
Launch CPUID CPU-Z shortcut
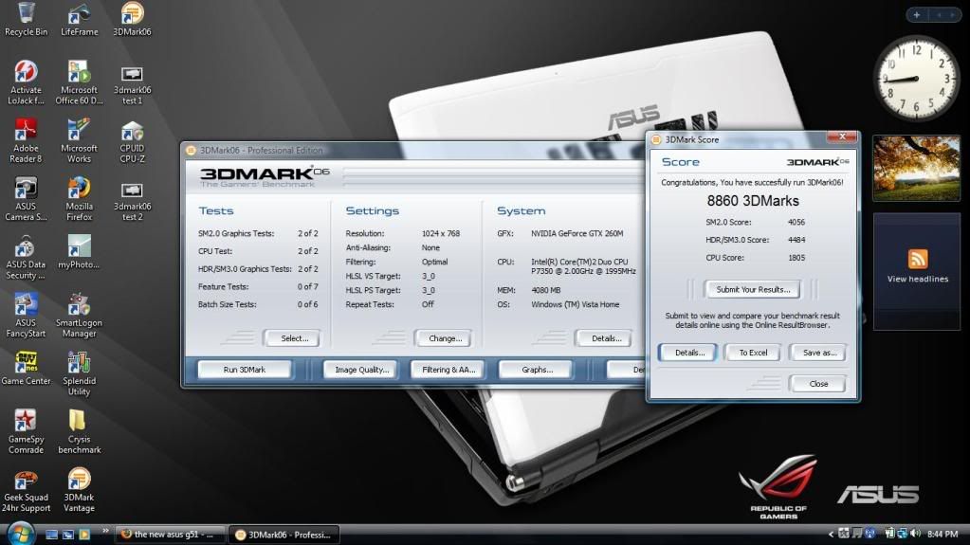(132, 140)
